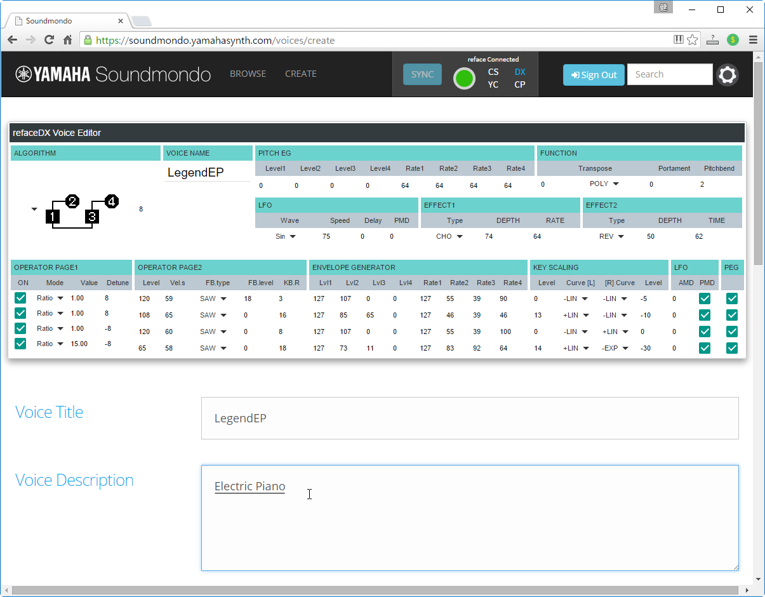Open the LFO Wave Sin dropdown
The image size is (765, 597).
coord(286,236)
